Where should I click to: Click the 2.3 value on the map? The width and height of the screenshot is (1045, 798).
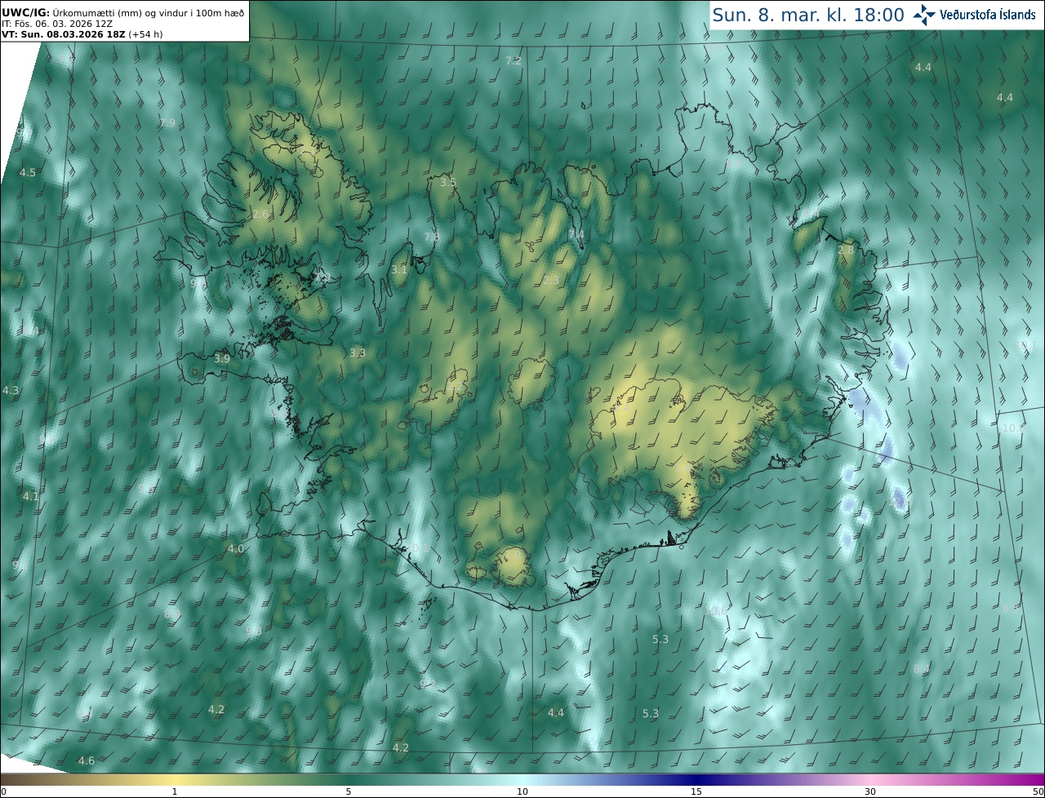tap(551, 280)
